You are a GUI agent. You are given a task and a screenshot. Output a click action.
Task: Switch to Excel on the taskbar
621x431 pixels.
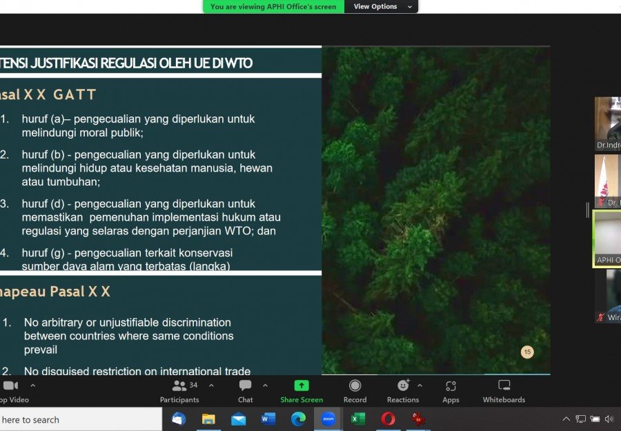click(357, 419)
